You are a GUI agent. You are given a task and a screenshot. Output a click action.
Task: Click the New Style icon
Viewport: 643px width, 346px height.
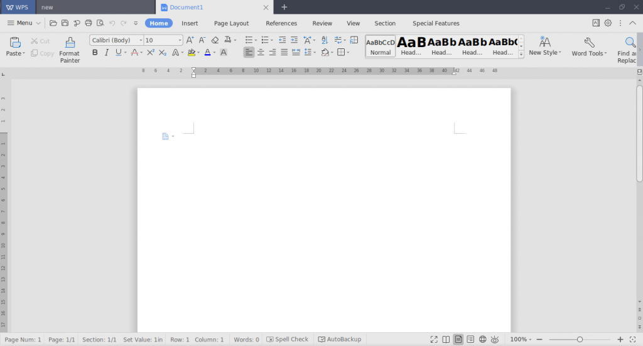(x=544, y=42)
